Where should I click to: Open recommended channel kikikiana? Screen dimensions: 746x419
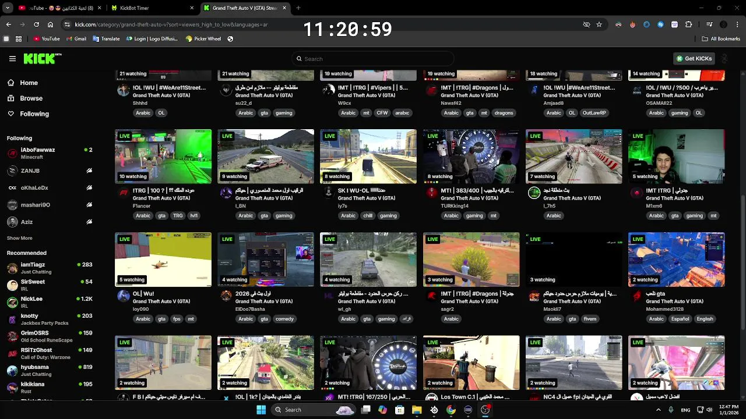point(49,387)
